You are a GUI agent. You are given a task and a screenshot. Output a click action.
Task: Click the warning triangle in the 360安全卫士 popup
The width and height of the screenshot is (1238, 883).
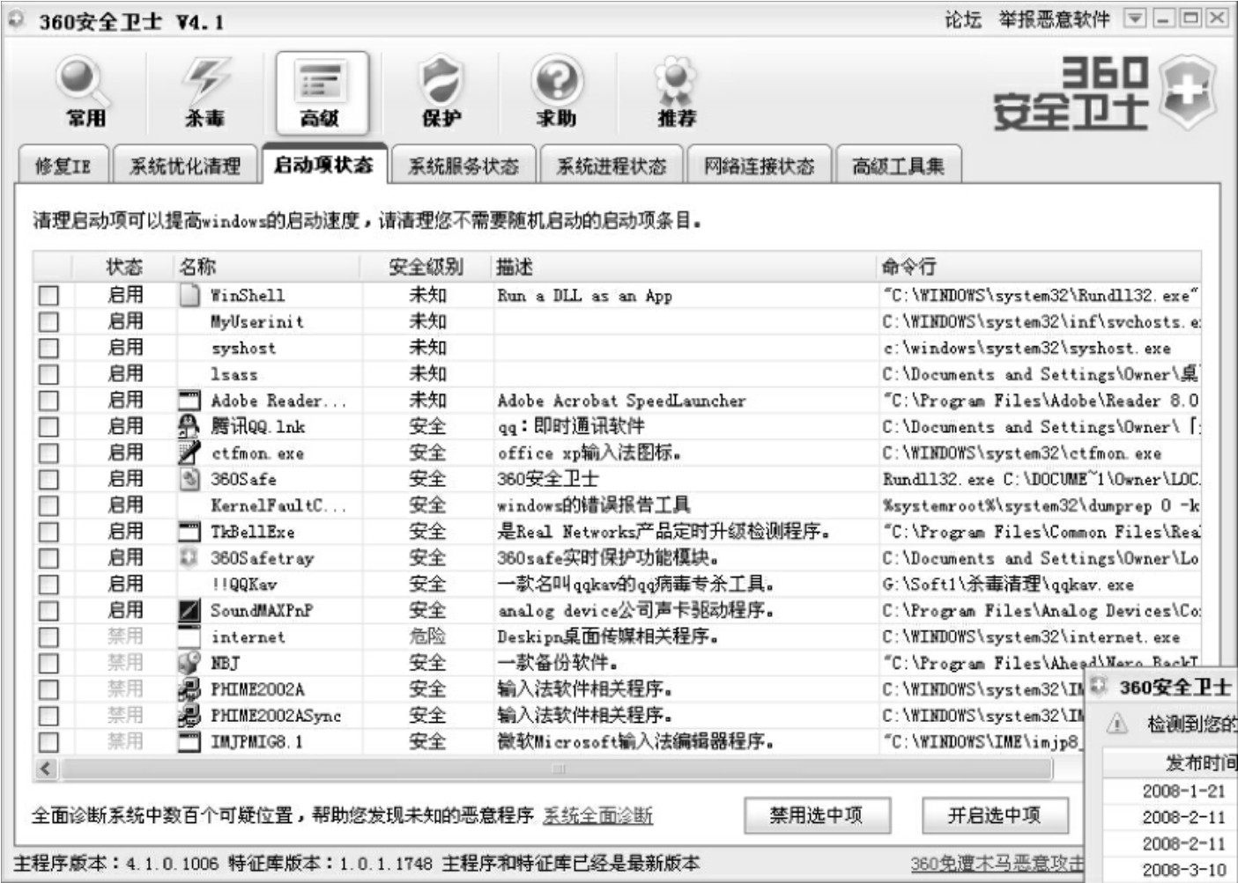[1117, 724]
